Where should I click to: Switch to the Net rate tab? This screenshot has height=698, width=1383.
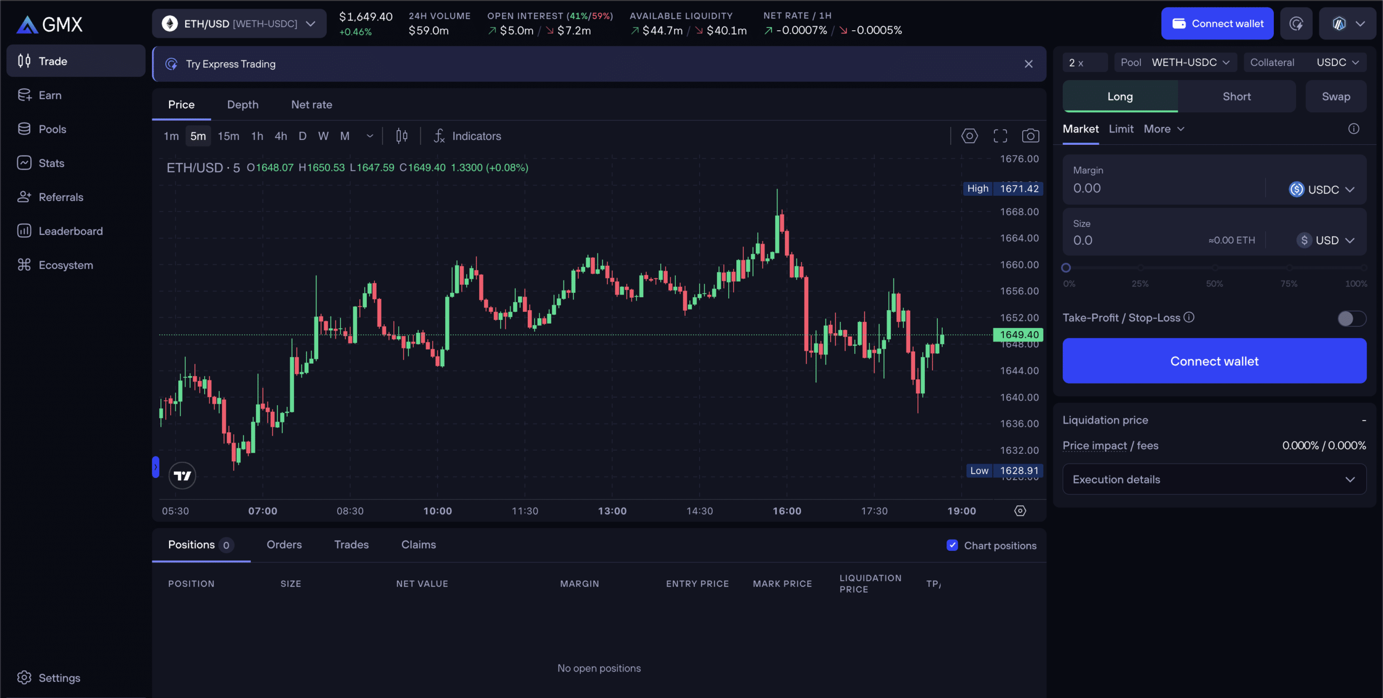(x=312, y=105)
